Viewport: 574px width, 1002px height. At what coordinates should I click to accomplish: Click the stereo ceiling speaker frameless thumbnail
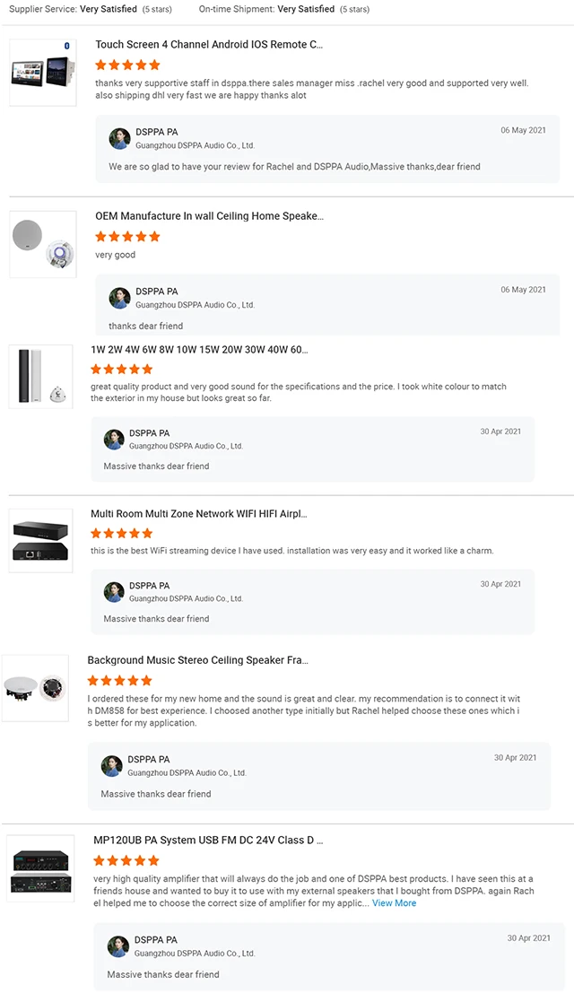pos(35,688)
